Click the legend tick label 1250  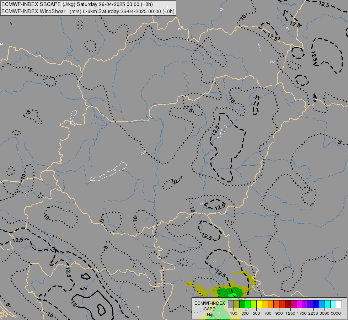coord(290,313)
